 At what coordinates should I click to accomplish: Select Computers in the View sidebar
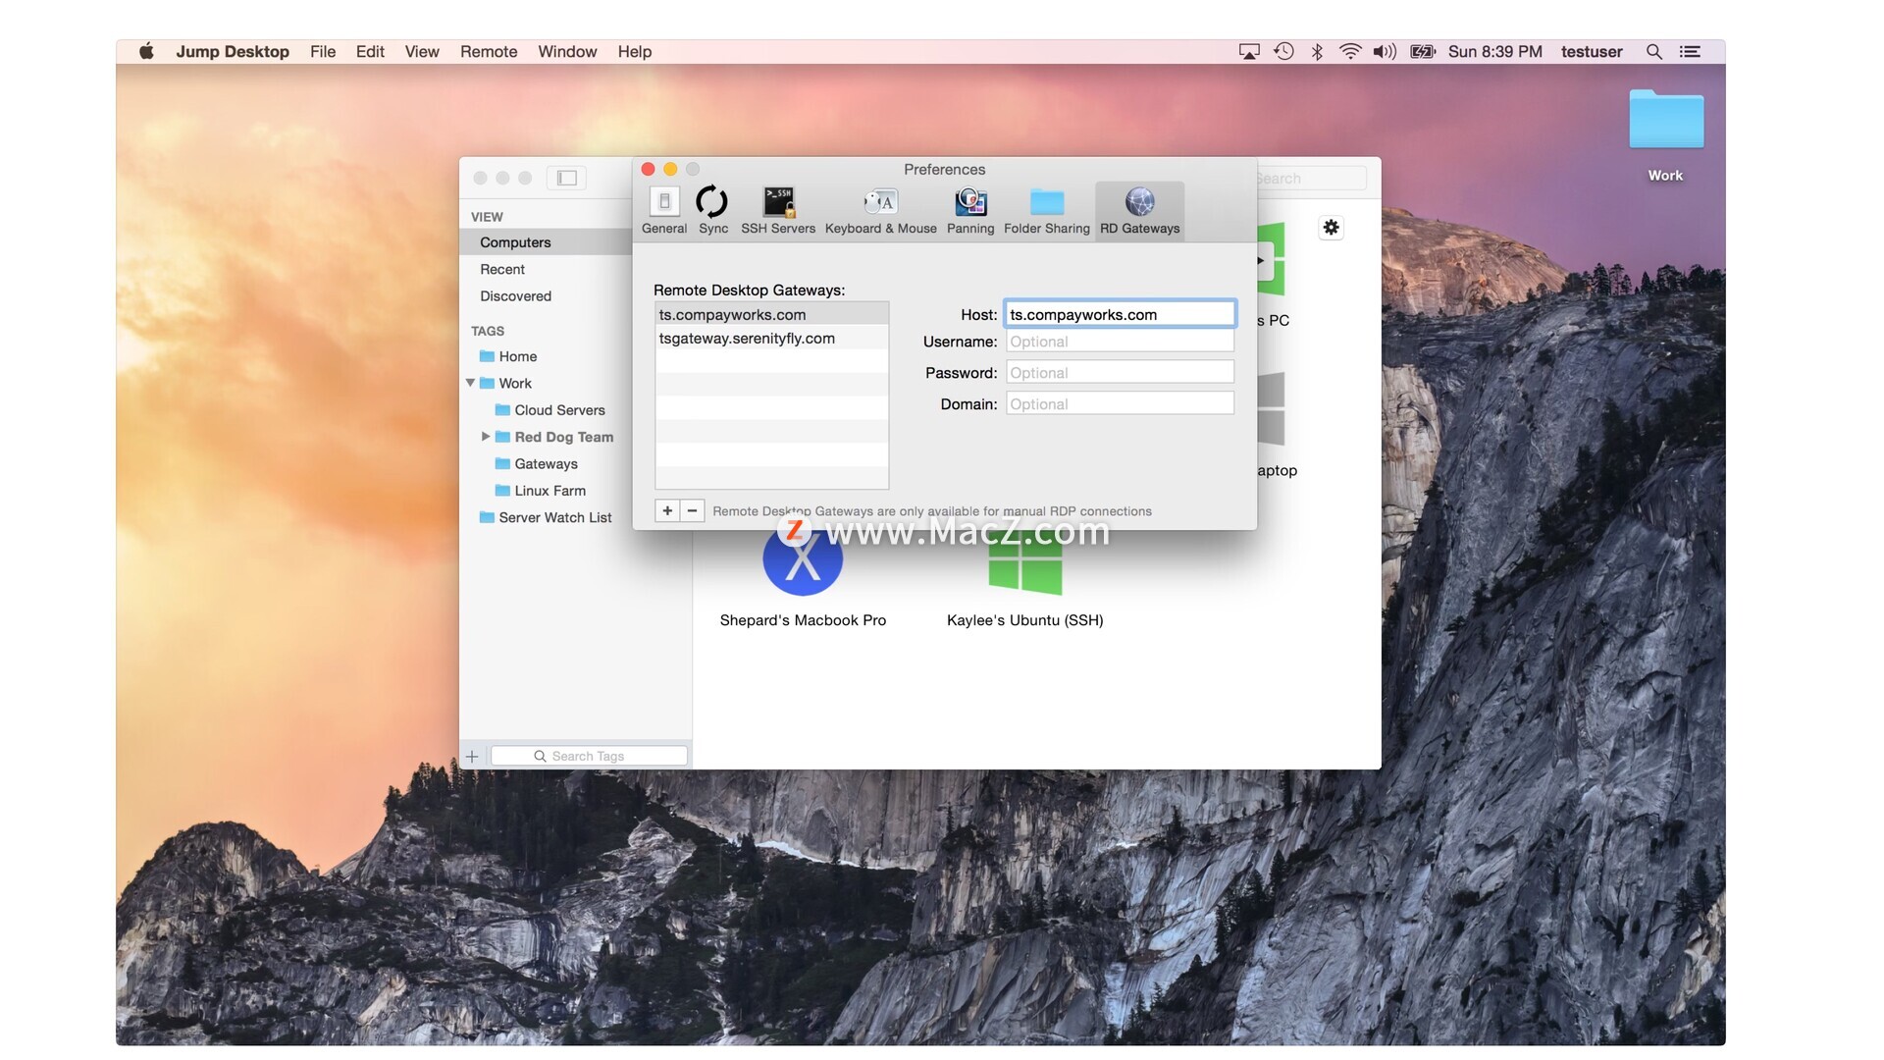tap(546, 242)
